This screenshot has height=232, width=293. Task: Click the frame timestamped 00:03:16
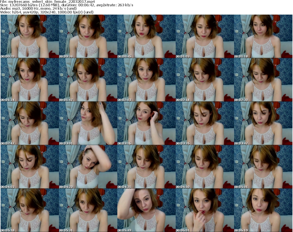[x=146, y=123]
